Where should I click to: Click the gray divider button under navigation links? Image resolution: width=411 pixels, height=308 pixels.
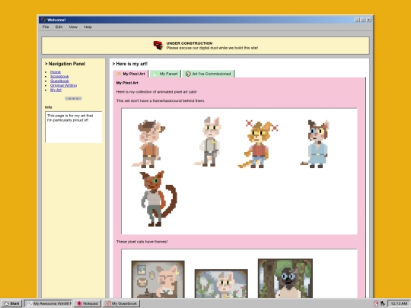coord(73,98)
